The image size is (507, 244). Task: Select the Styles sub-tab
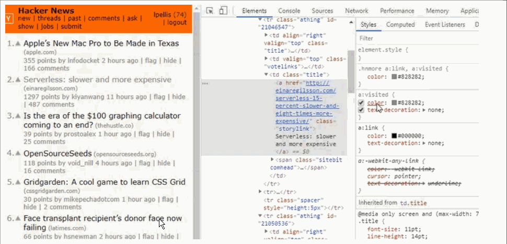(368, 25)
